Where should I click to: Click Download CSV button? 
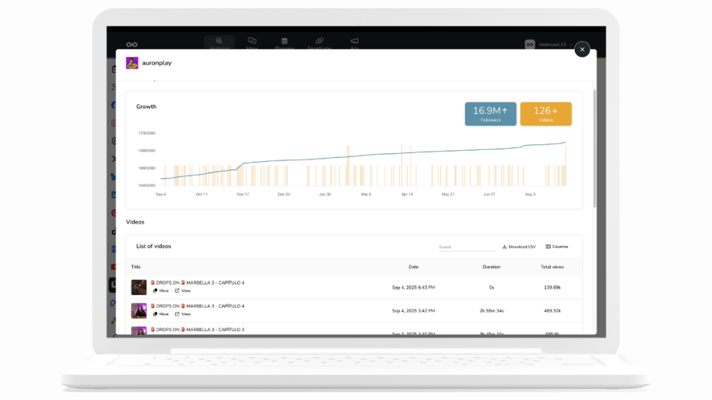click(x=519, y=247)
